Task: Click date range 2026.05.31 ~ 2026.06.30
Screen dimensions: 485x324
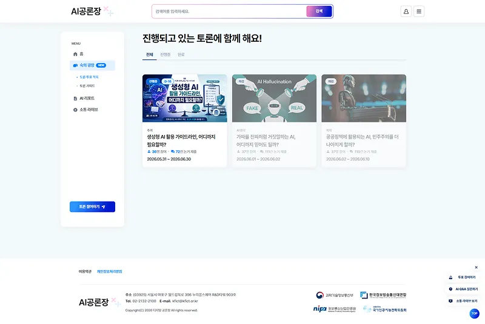Action: [x=169, y=159]
